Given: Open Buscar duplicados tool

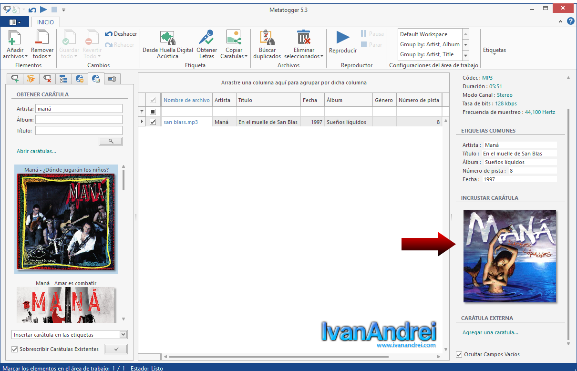Looking at the screenshot, I should (x=267, y=44).
